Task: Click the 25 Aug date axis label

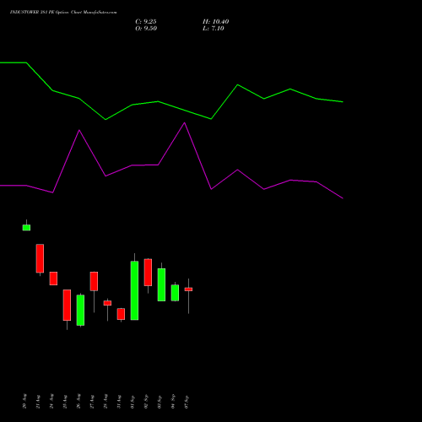Action: click(x=65, y=402)
